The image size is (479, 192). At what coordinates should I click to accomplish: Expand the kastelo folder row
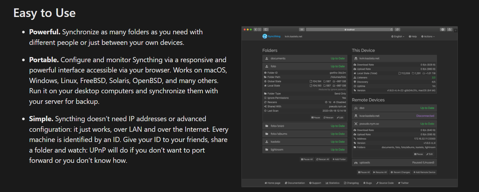click(x=305, y=142)
